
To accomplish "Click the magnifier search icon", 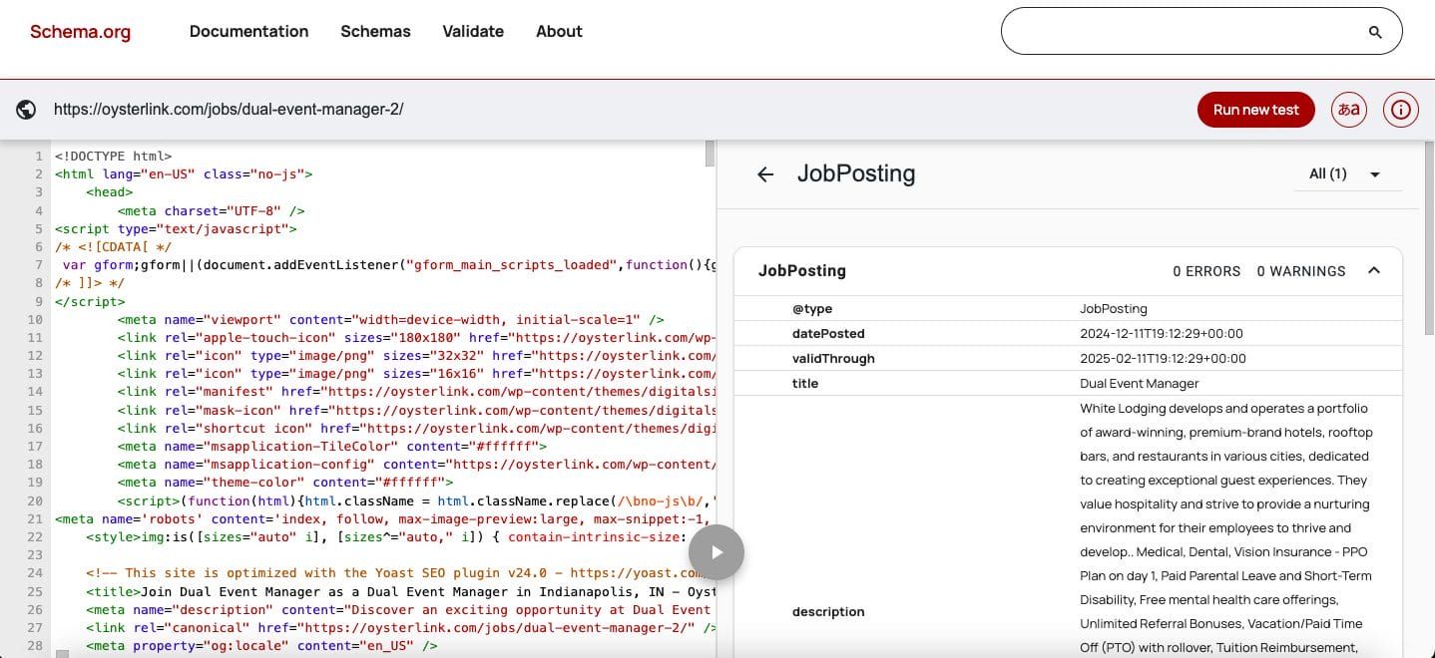I will [1375, 32].
